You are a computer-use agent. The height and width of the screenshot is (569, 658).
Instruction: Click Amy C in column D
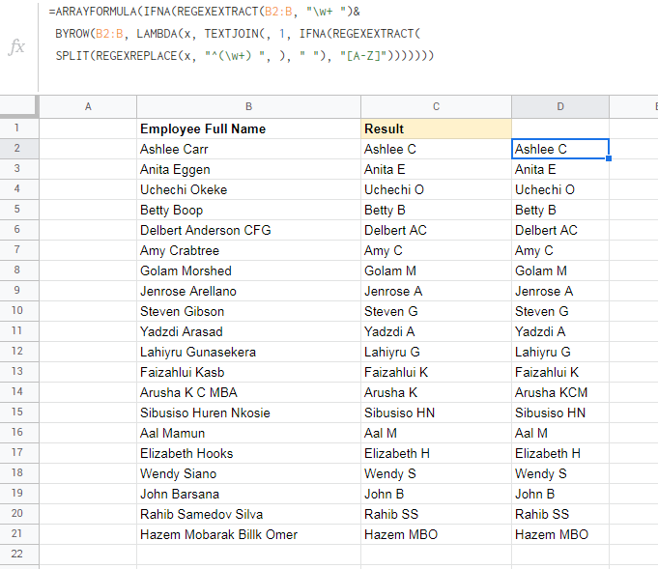[x=560, y=250]
